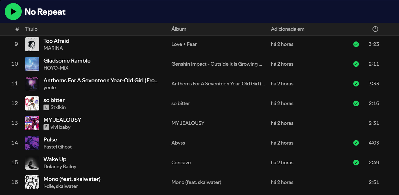Click the Pulse purple roses cover art
The width and height of the screenshot is (399, 195).
coord(32,143)
